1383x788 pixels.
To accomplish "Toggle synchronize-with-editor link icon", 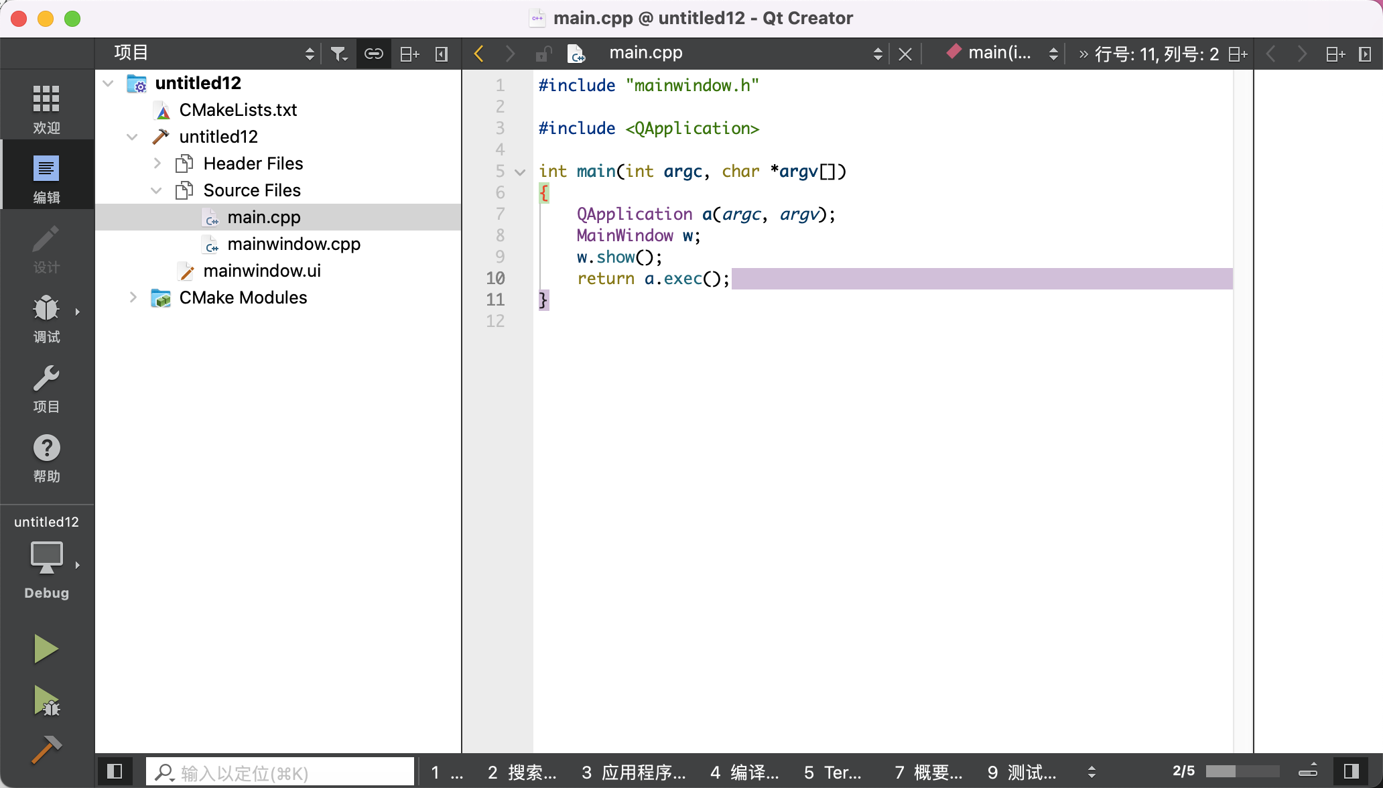I will (373, 54).
